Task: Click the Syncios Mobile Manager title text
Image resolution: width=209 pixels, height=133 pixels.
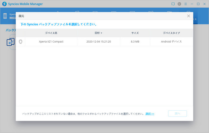Action: point(25,4)
